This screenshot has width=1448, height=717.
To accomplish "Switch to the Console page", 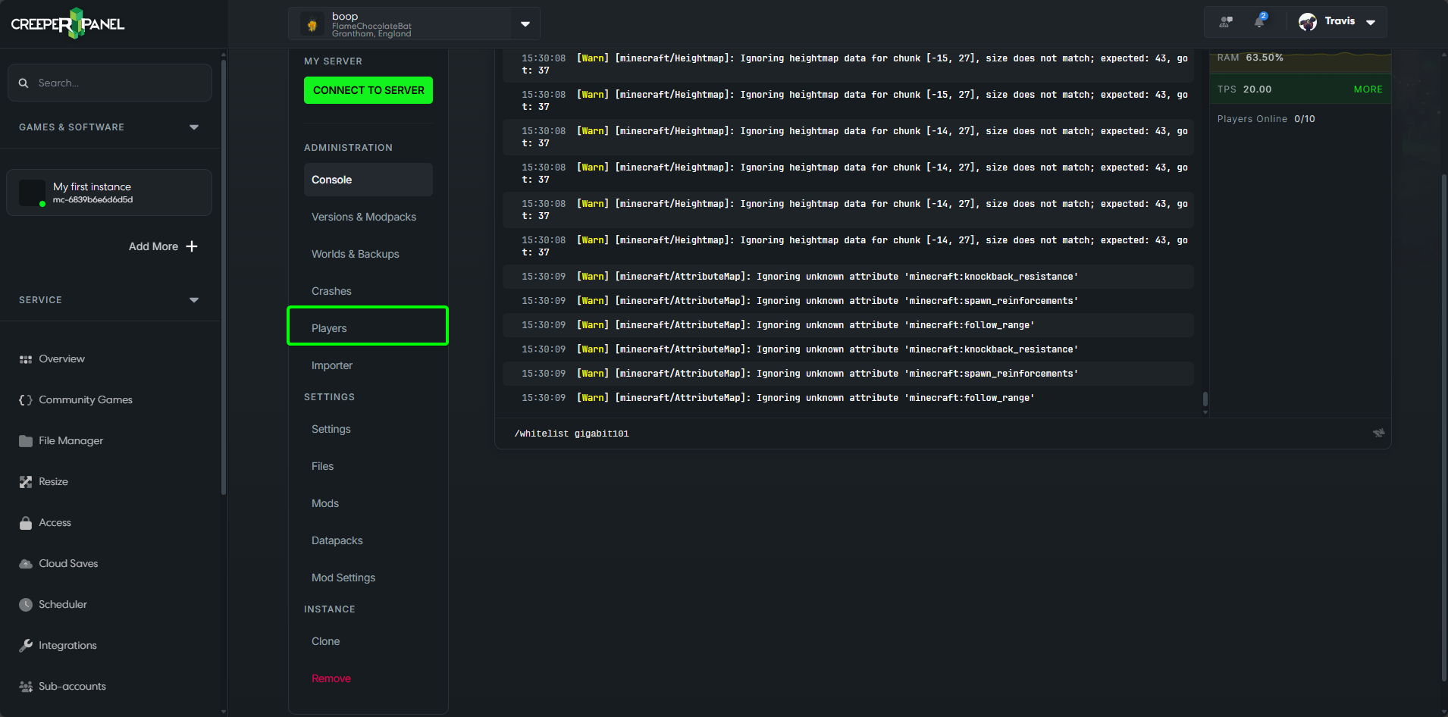I will click(x=331, y=180).
